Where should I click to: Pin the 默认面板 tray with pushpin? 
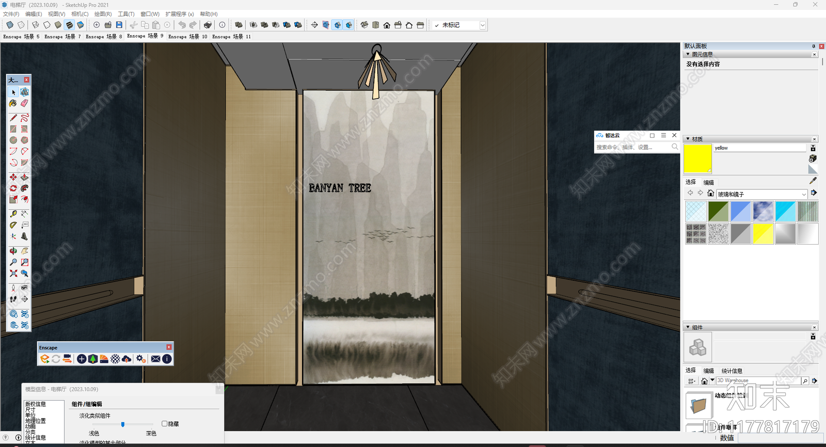pos(814,46)
